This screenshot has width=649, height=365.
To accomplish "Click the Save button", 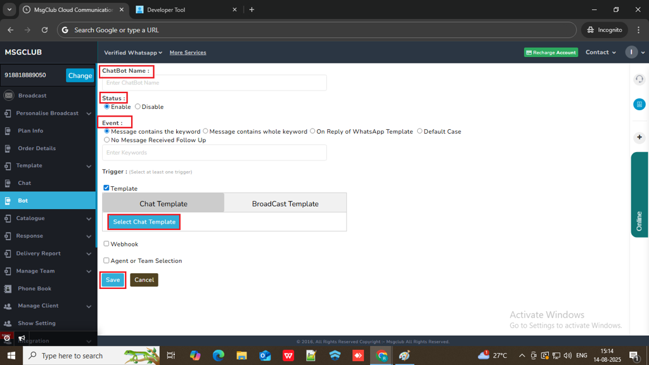I will click(x=113, y=279).
